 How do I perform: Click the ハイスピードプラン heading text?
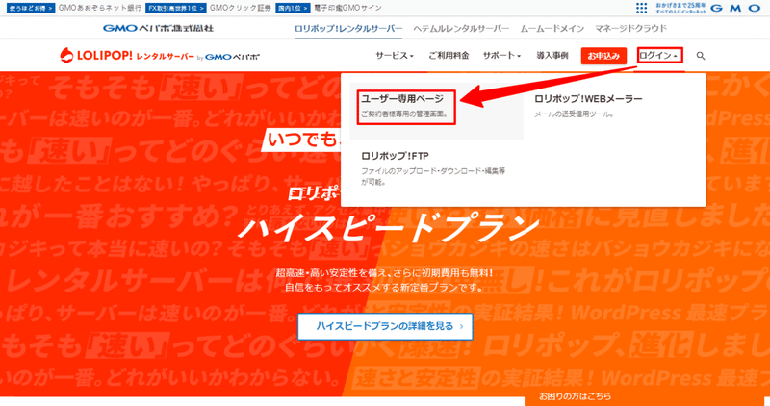click(389, 229)
